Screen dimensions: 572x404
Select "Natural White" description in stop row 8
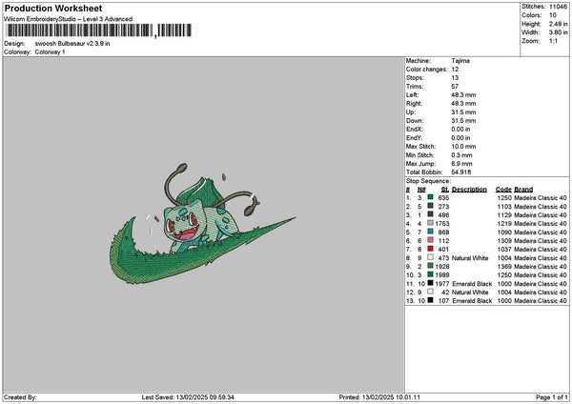click(470, 258)
